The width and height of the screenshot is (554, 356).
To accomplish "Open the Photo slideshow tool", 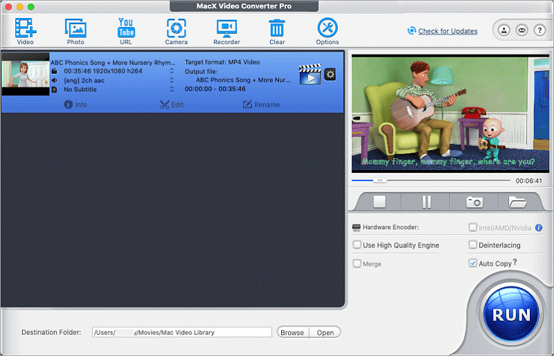I will (75, 31).
